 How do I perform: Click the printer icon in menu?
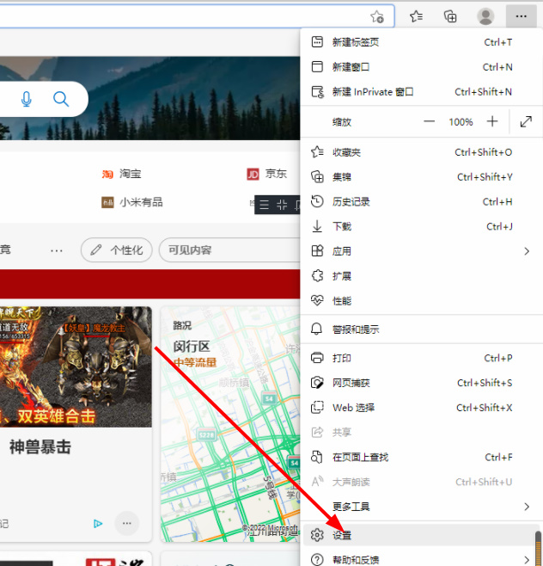click(x=317, y=358)
